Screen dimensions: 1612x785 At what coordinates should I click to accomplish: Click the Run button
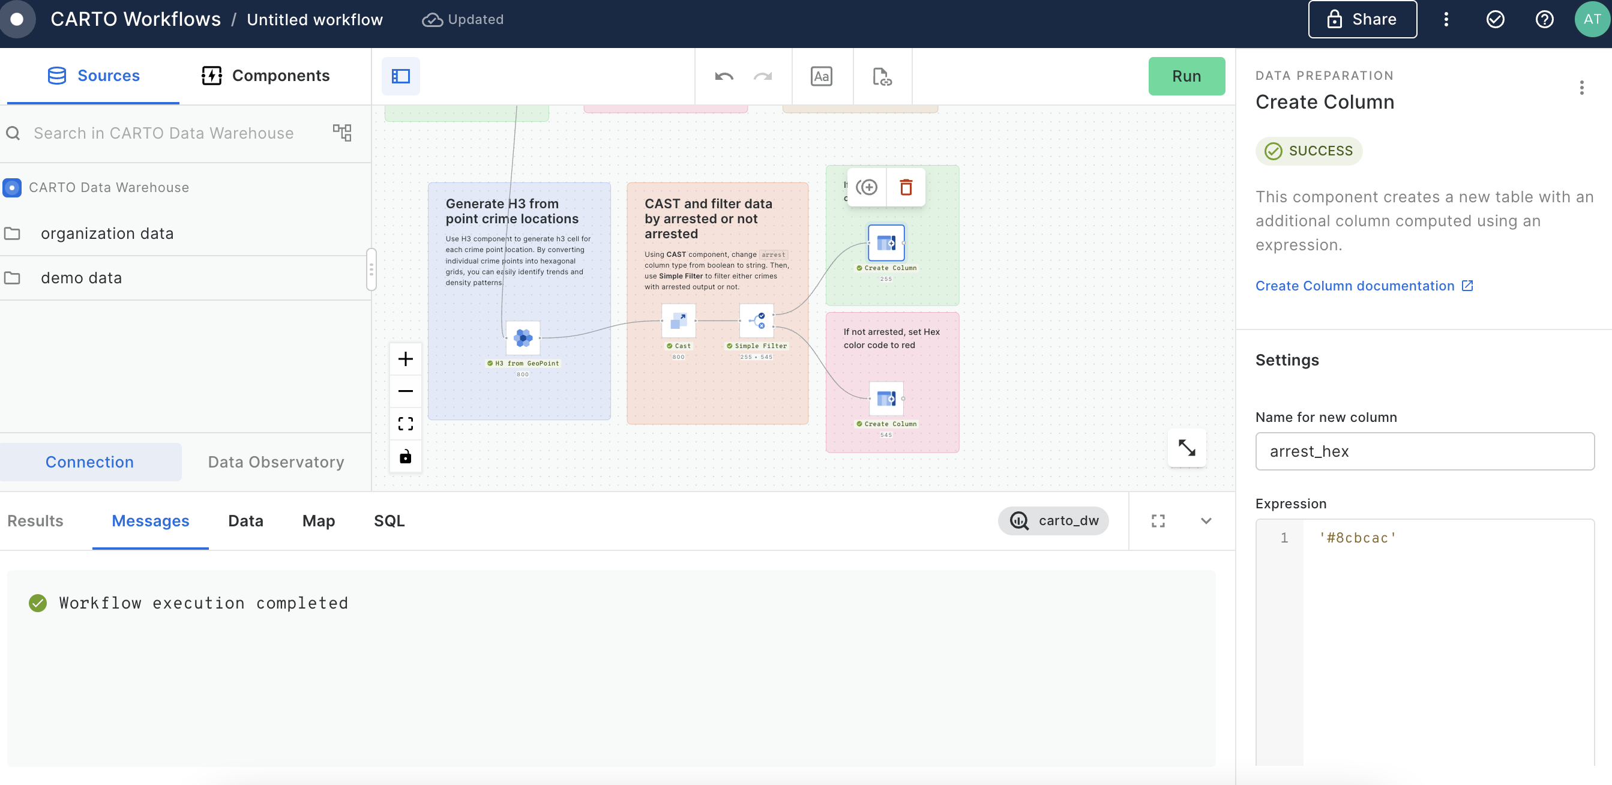(x=1186, y=76)
